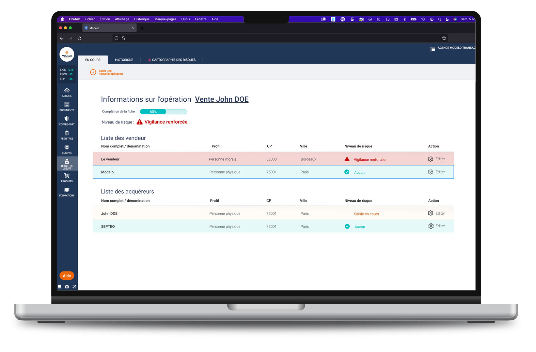Click the 60% completion progress bar
This screenshot has height=352, width=536.
[163, 112]
